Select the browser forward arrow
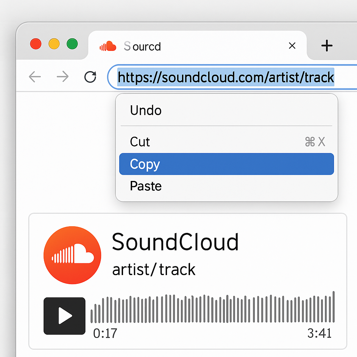Screen dimensions: 357x357 coord(62,77)
